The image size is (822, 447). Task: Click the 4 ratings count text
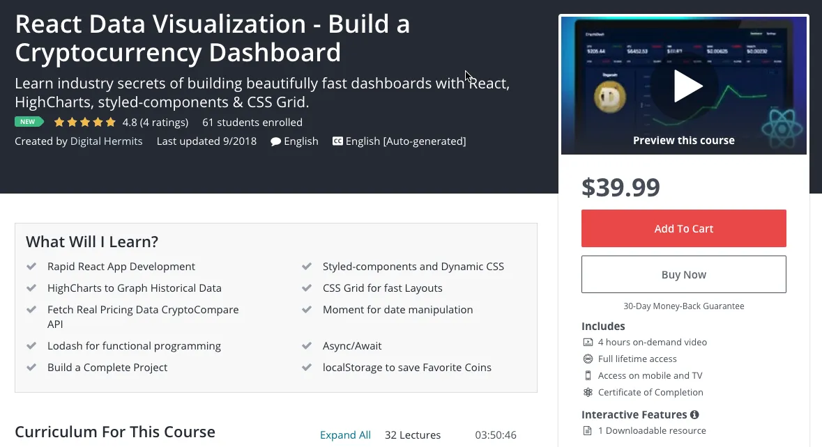164,123
